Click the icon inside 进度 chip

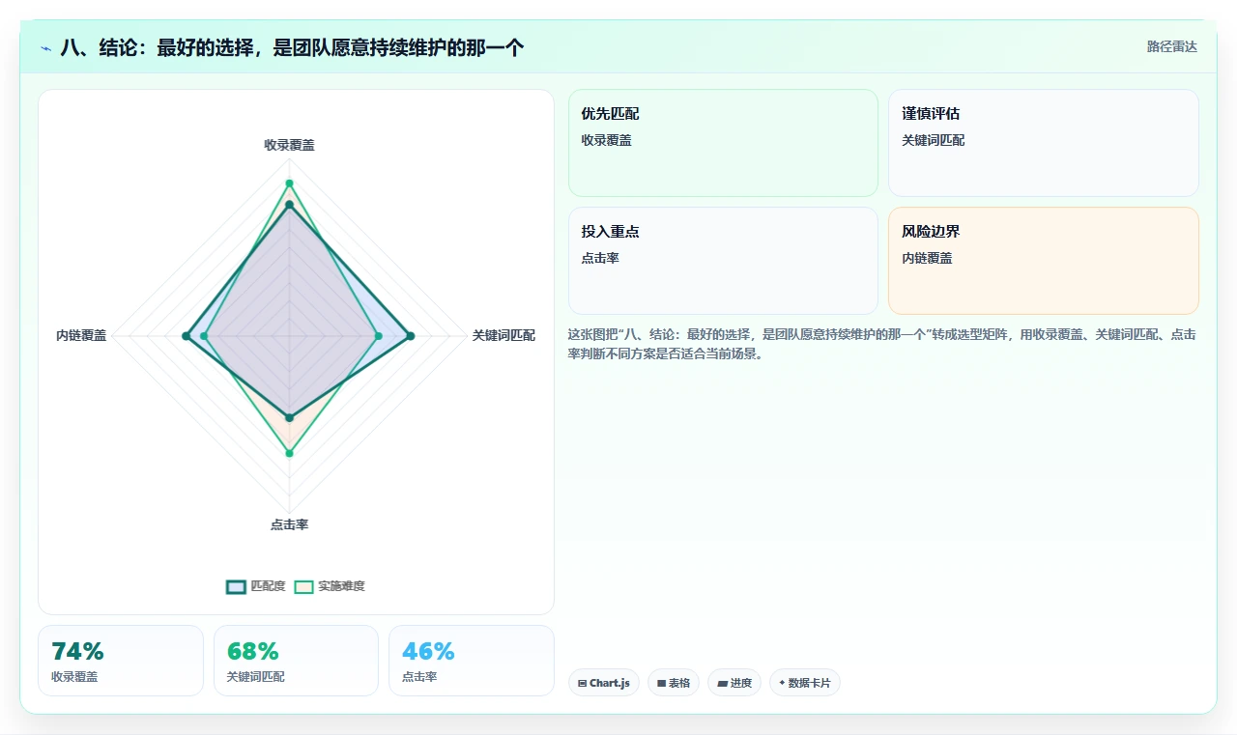click(722, 683)
